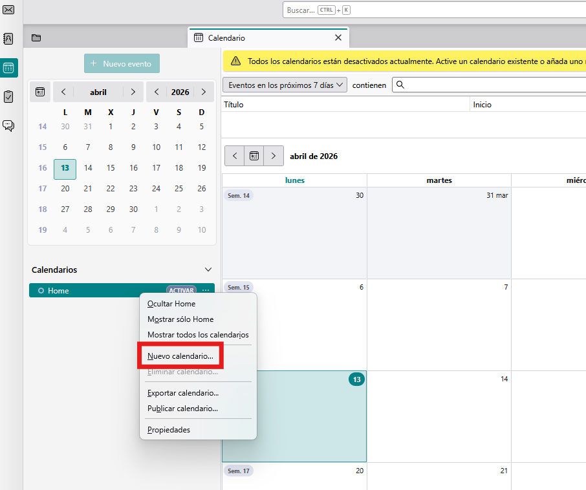Open 'Eventos en los próximos 7 días' dropdown
The width and height of the screenshot is (586, 490).
coord(285,85)
